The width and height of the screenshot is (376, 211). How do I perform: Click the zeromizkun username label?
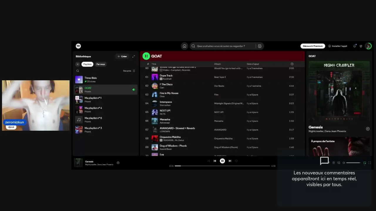pyautogui.click(x=14, y=122)
